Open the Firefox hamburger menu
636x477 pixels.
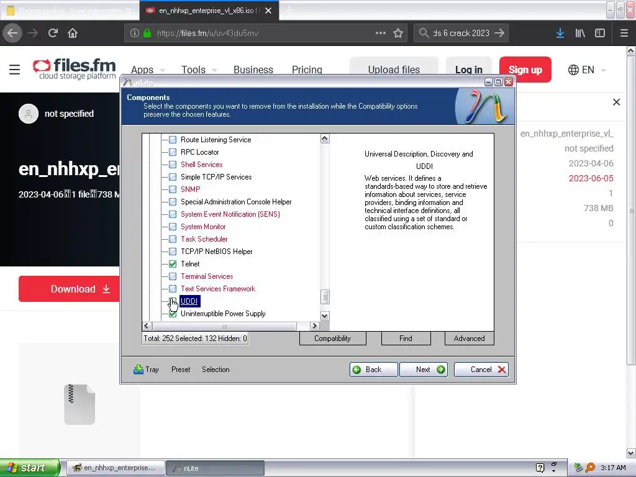point(624,33)
